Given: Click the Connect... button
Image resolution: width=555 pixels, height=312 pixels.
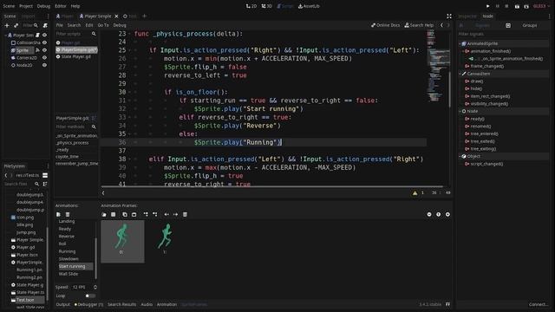Looking at the screenshot, I should (x=538, y=304).
